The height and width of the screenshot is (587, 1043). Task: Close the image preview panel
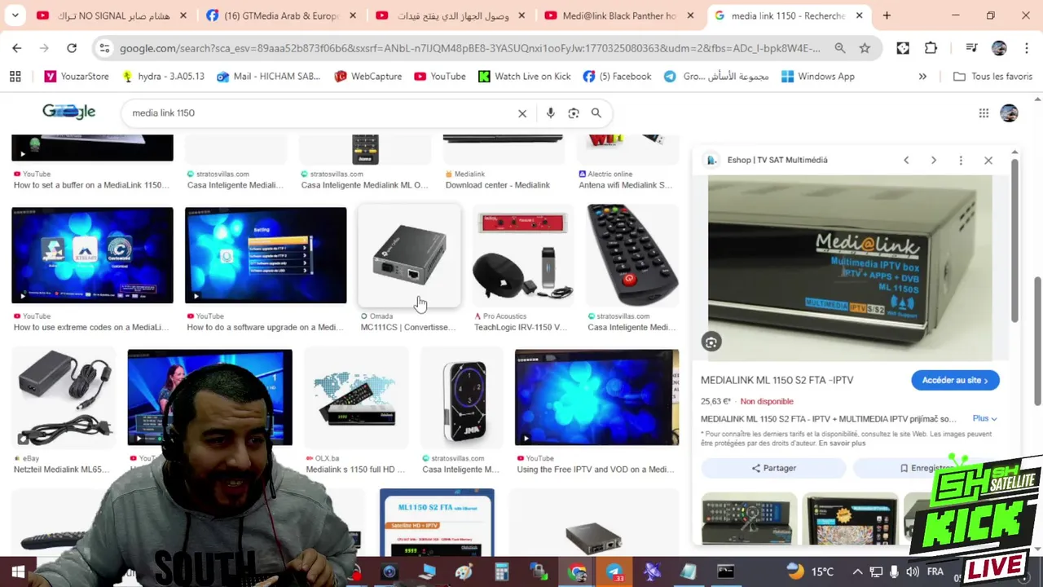click(x=988, y=160)
